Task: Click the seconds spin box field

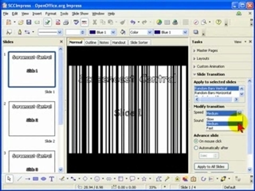Action: (209, 156)
